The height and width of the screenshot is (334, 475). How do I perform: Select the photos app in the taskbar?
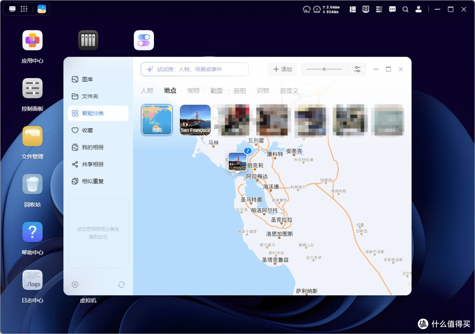42,9
